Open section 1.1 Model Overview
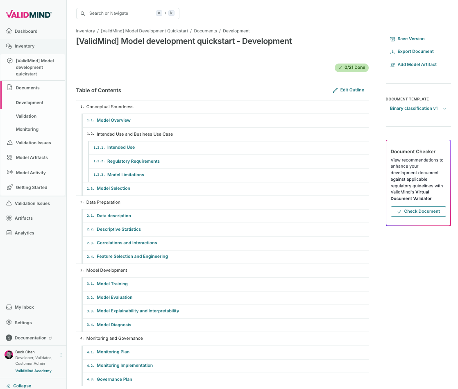 (x=113, y=120)
